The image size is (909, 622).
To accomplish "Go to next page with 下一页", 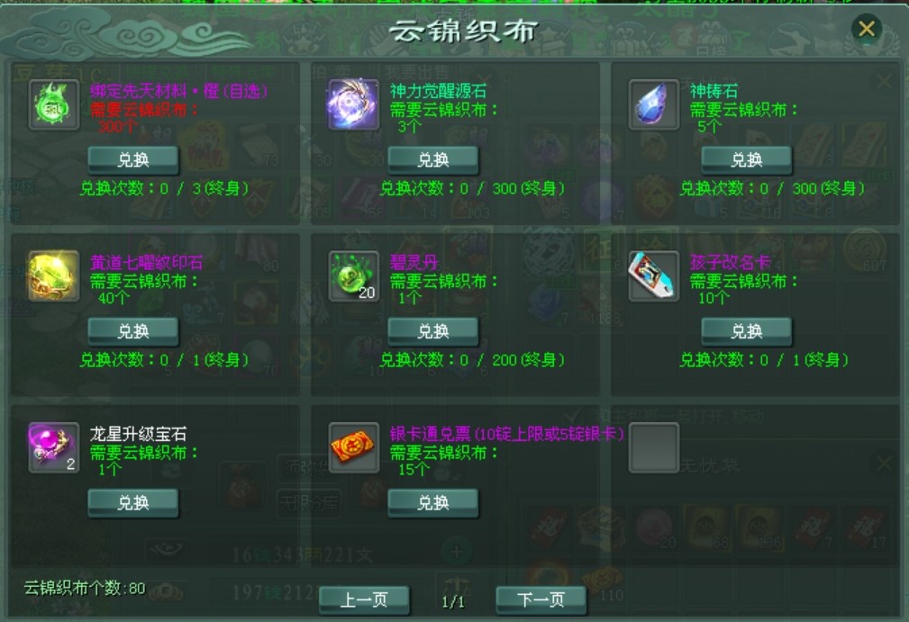I will point(541,600).
